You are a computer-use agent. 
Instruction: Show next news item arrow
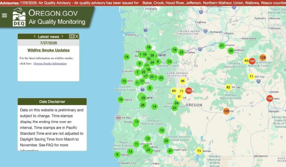[63, 36]
